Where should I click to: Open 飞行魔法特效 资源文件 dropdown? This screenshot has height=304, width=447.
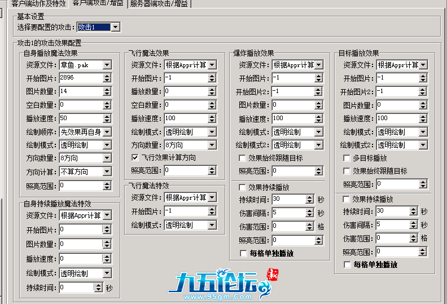tap(212, 197)
